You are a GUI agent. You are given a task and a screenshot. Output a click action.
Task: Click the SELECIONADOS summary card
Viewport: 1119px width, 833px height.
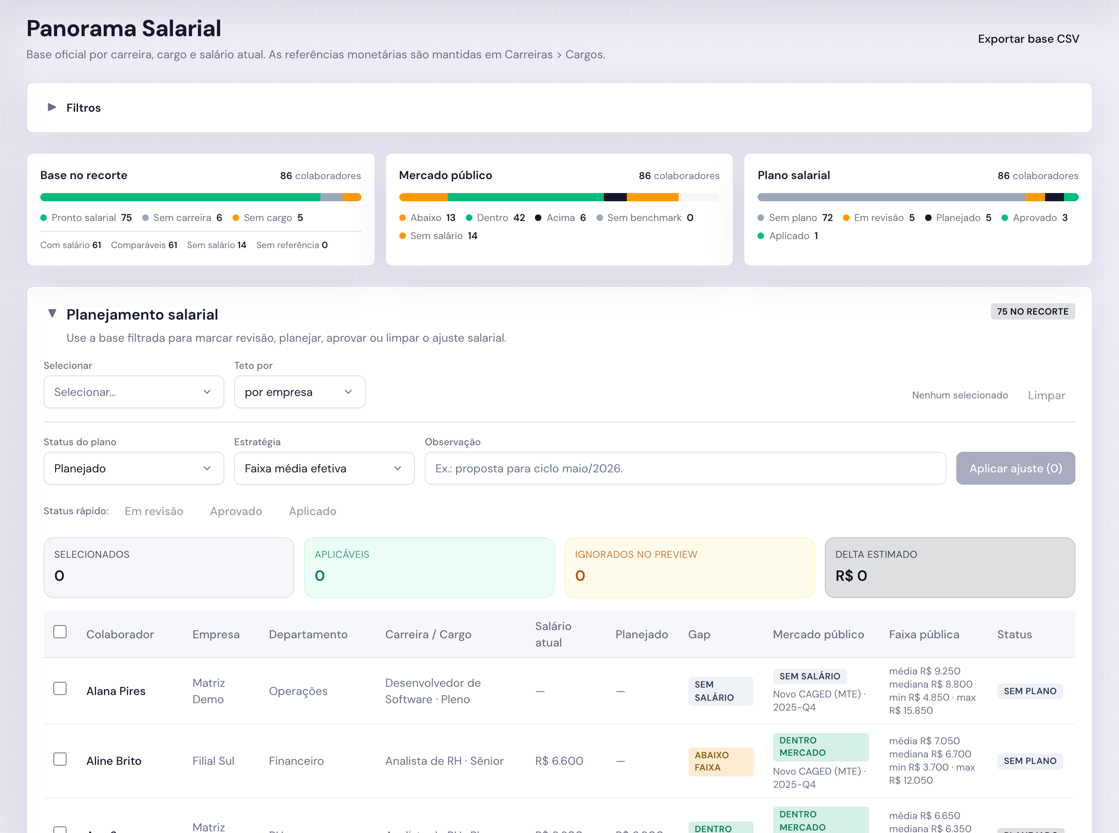(169, 568)
